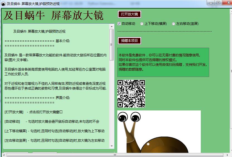The height and width of the screenshot is (157, 232).
Task: Click the line starting with [左右移动竖屏]
Action: coord(55,141)
